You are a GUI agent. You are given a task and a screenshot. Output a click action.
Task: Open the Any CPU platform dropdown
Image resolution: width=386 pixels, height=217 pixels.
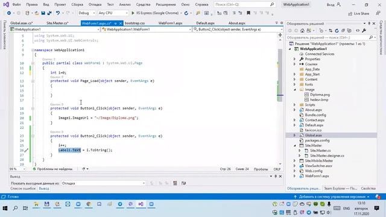(x=113, y=13)
